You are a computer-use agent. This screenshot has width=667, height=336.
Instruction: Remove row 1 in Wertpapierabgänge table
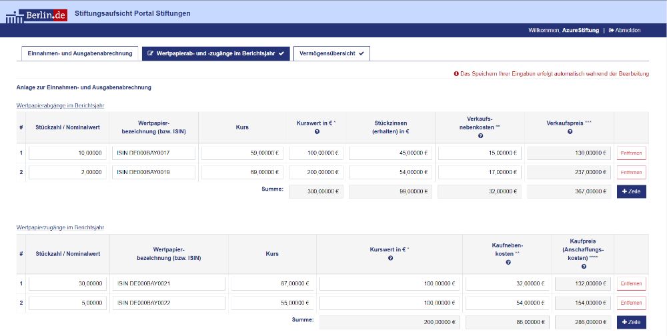pyautogui.click(x=631, y=153)
